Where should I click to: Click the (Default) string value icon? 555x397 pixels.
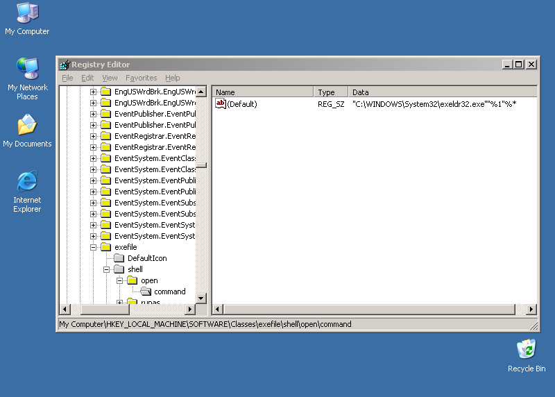coord(221,104)
